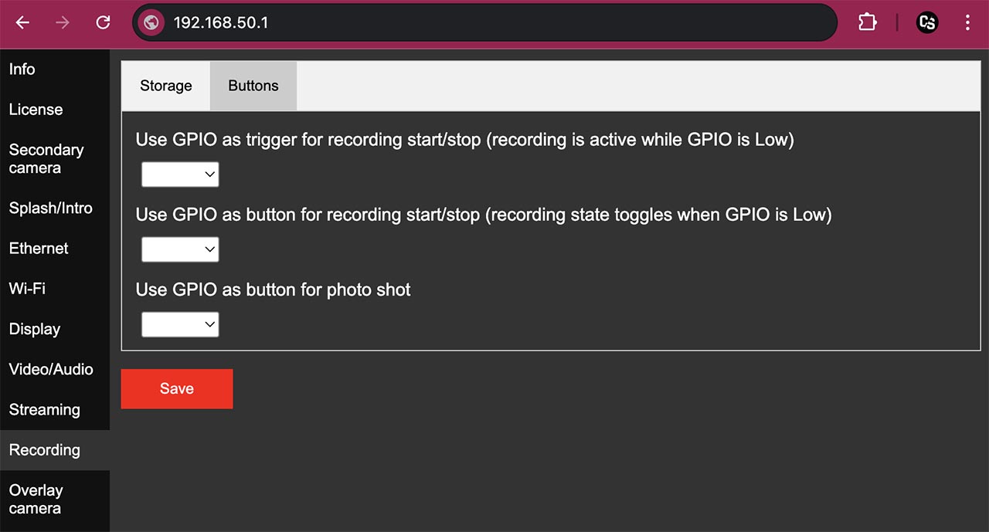
Task: Reload the page
Action: 103,22
